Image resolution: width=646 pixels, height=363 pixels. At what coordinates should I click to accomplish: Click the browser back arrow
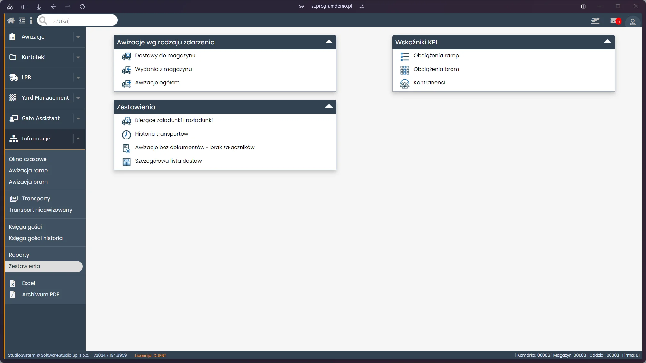[x=53, y=6]
